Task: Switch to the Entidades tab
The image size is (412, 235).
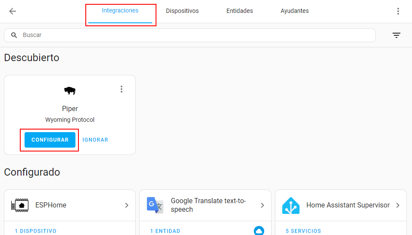Action: pyautogui.click(x=240, y=11)
